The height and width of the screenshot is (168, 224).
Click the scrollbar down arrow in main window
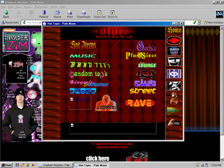tap(222, 159)
